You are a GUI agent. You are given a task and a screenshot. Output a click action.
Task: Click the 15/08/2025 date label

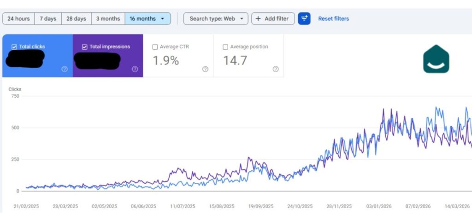pos(222,207)
